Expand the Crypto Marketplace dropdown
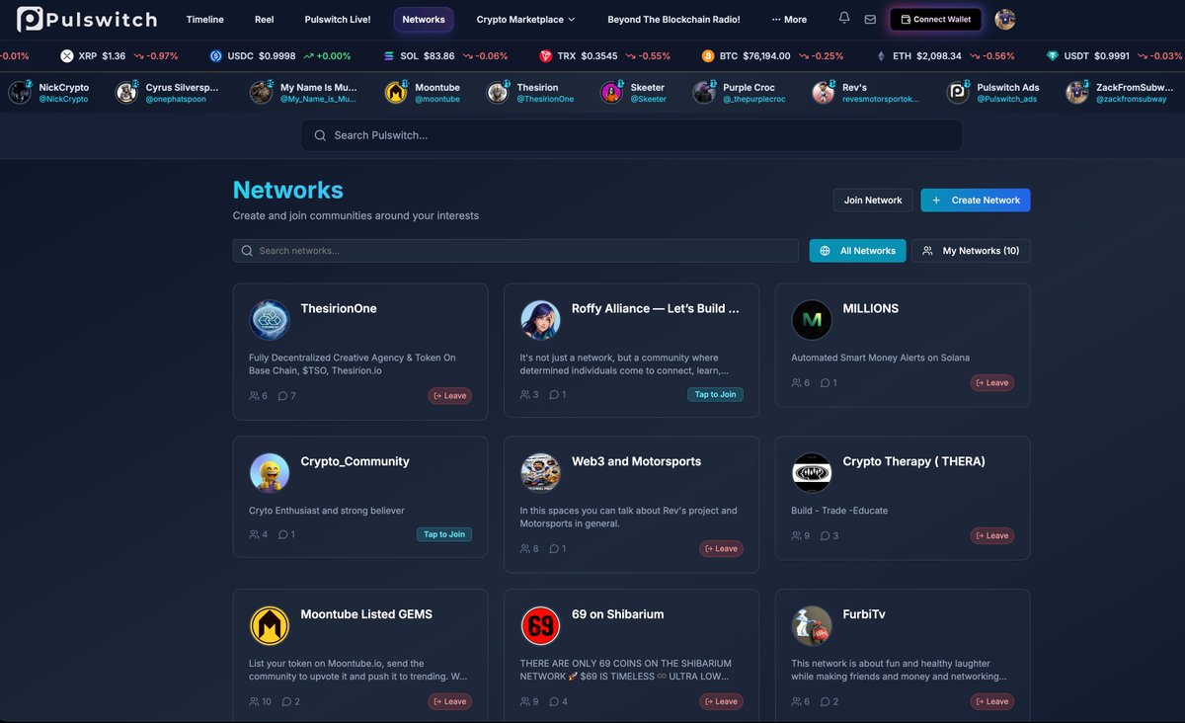This screenshot has height=723, width=1185. coord(525,19)
